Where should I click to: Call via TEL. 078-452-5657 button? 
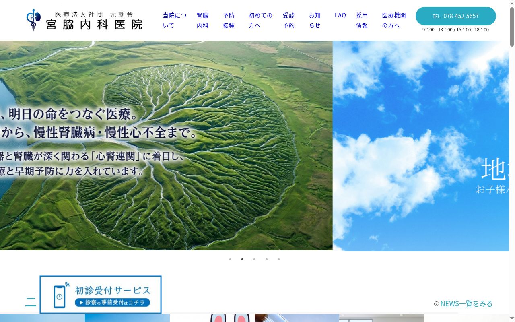(456, 16)
